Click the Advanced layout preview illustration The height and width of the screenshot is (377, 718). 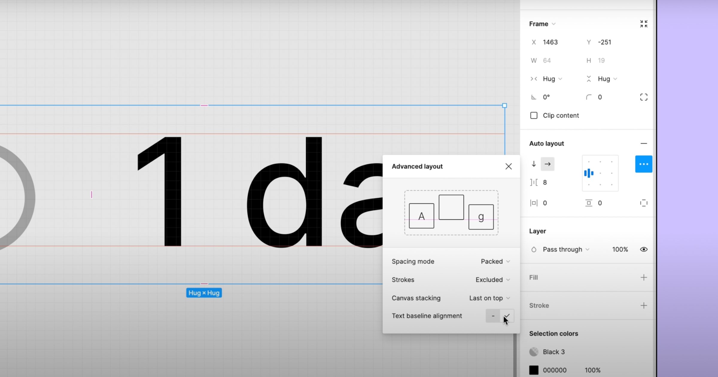451,213
